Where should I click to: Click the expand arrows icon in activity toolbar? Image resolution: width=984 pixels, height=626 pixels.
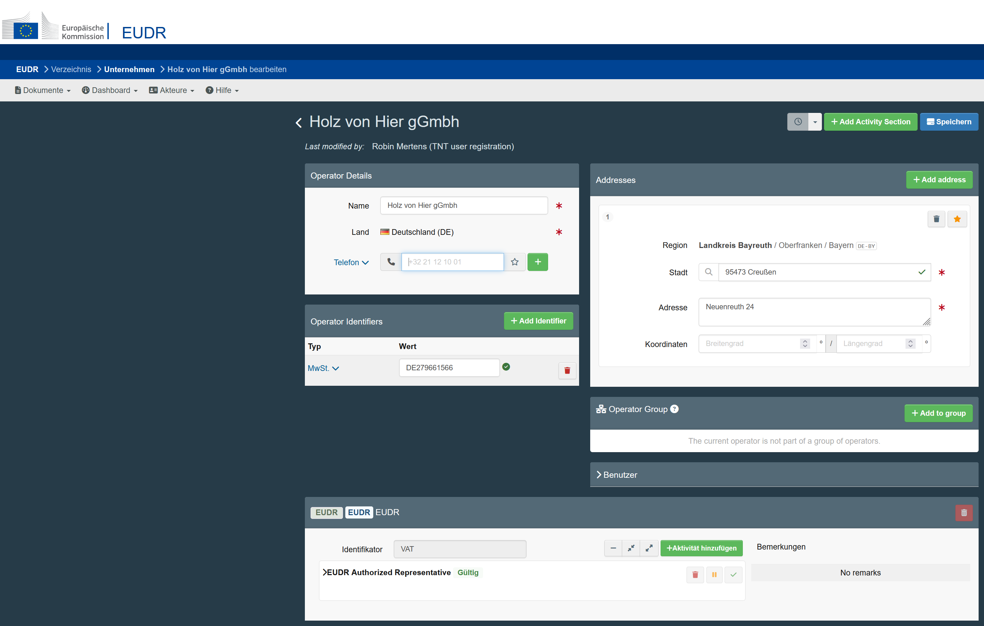(649, 549)
